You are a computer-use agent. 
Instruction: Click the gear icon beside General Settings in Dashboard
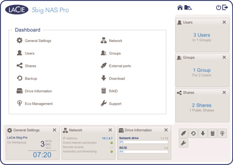pyautogui.click(x=19, y=40)
